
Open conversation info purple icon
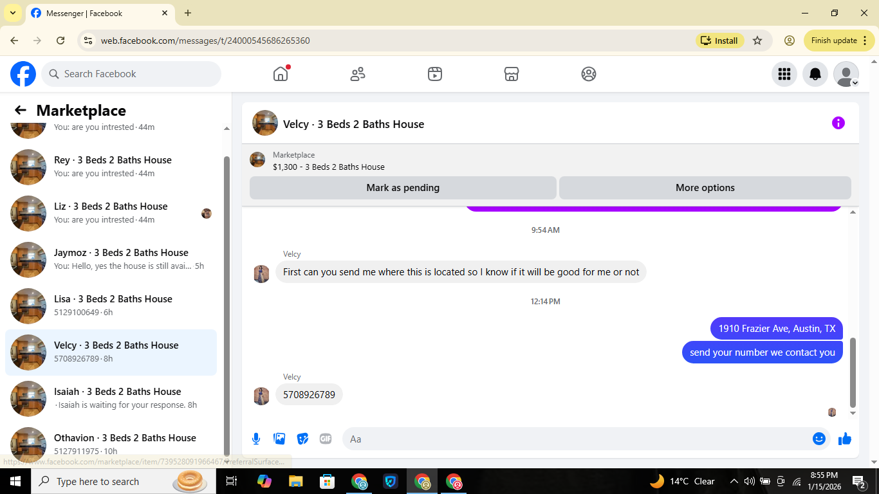pos(838,123)
